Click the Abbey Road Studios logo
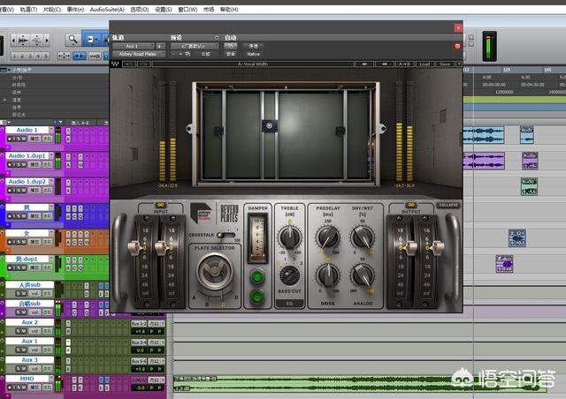Screen dimensions: 566x399 (203, 213)
